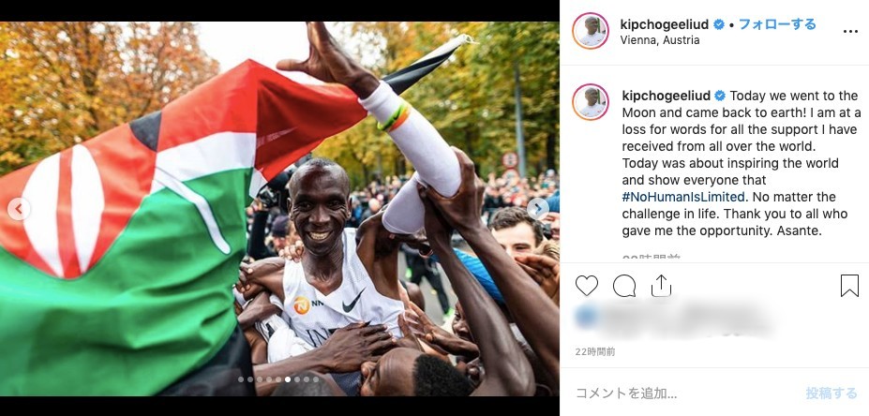Open comments via the speech bubble icon

(624, 286)
